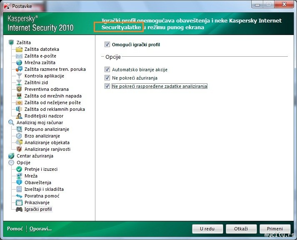Click the Zaštita od reklamnih poruka icon
Image resolution: width=297 pixels, height=240 pixels.
coord(19,109)
